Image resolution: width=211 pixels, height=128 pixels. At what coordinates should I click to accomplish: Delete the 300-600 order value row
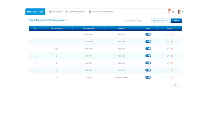coord(172,70)
